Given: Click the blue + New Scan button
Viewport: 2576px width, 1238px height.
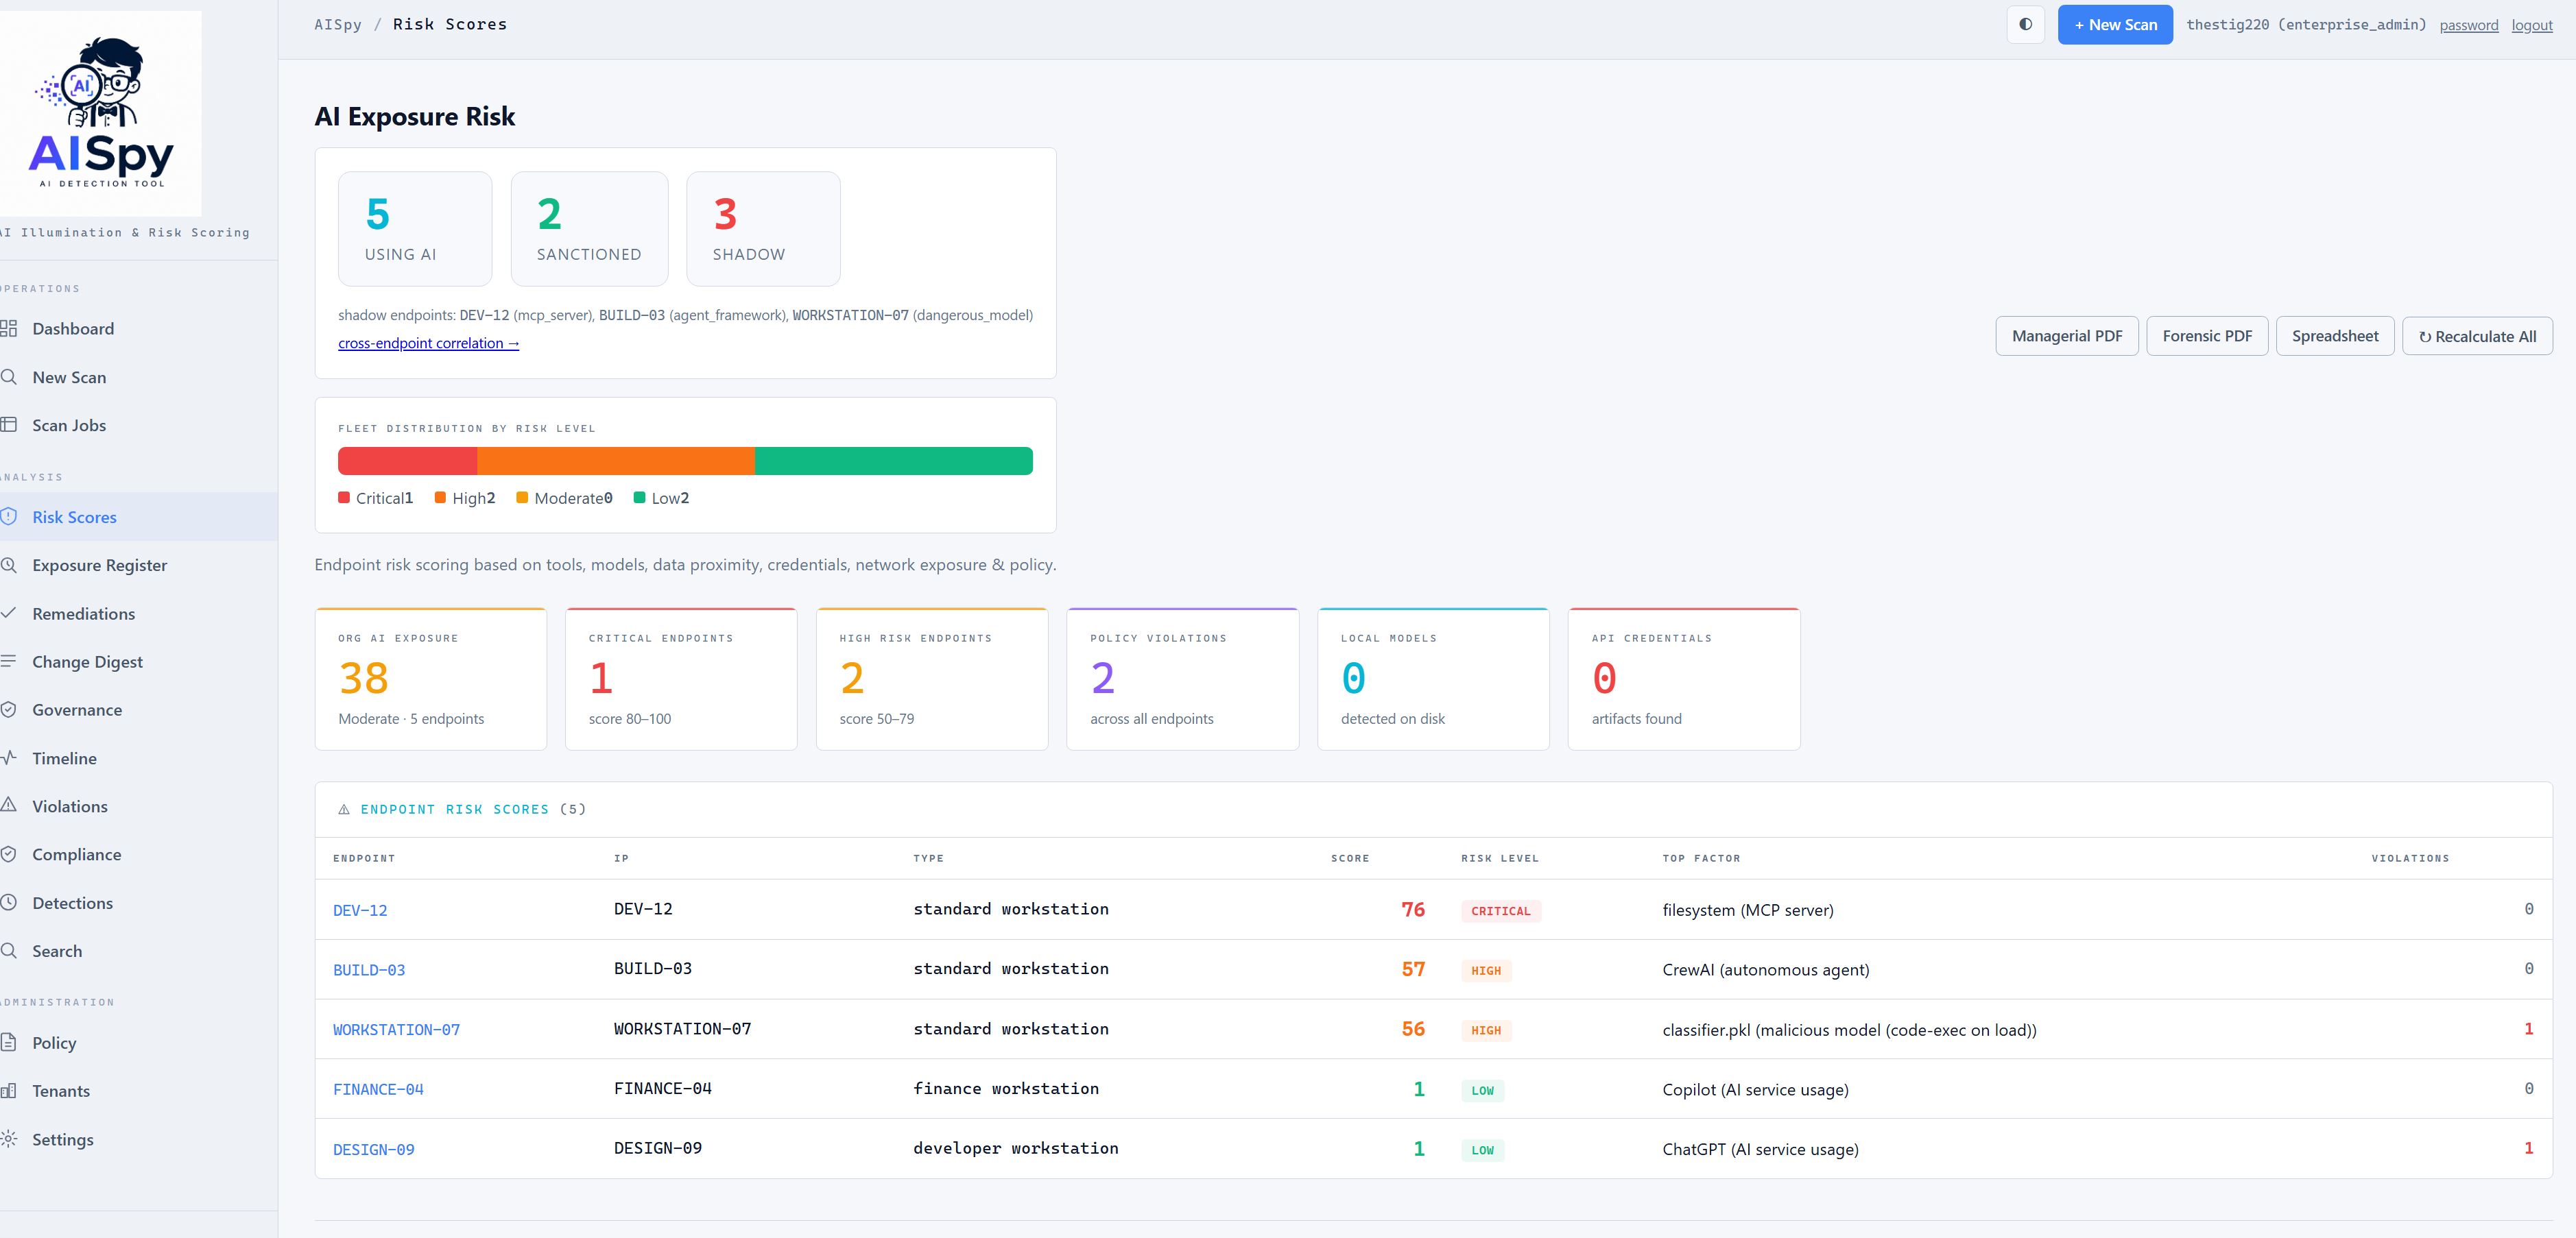Looking at the screenshot, I should (2115, 24).
